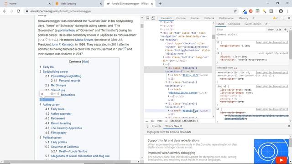Select the What's New drawer tab

[172, 126]
